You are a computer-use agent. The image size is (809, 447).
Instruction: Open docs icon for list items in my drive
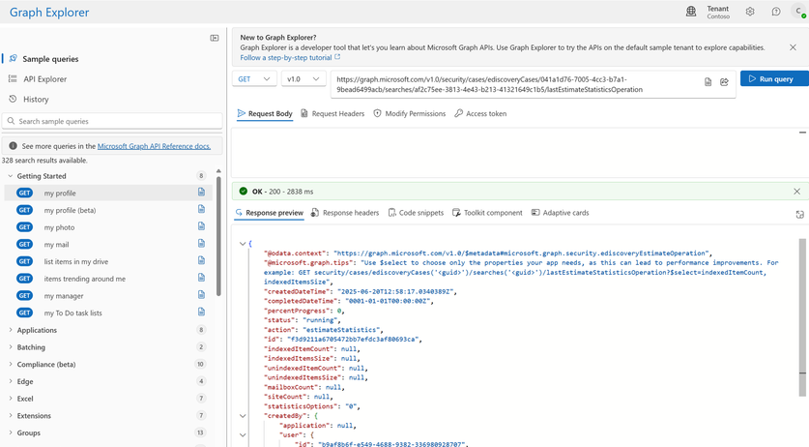[x=201, y=260]
